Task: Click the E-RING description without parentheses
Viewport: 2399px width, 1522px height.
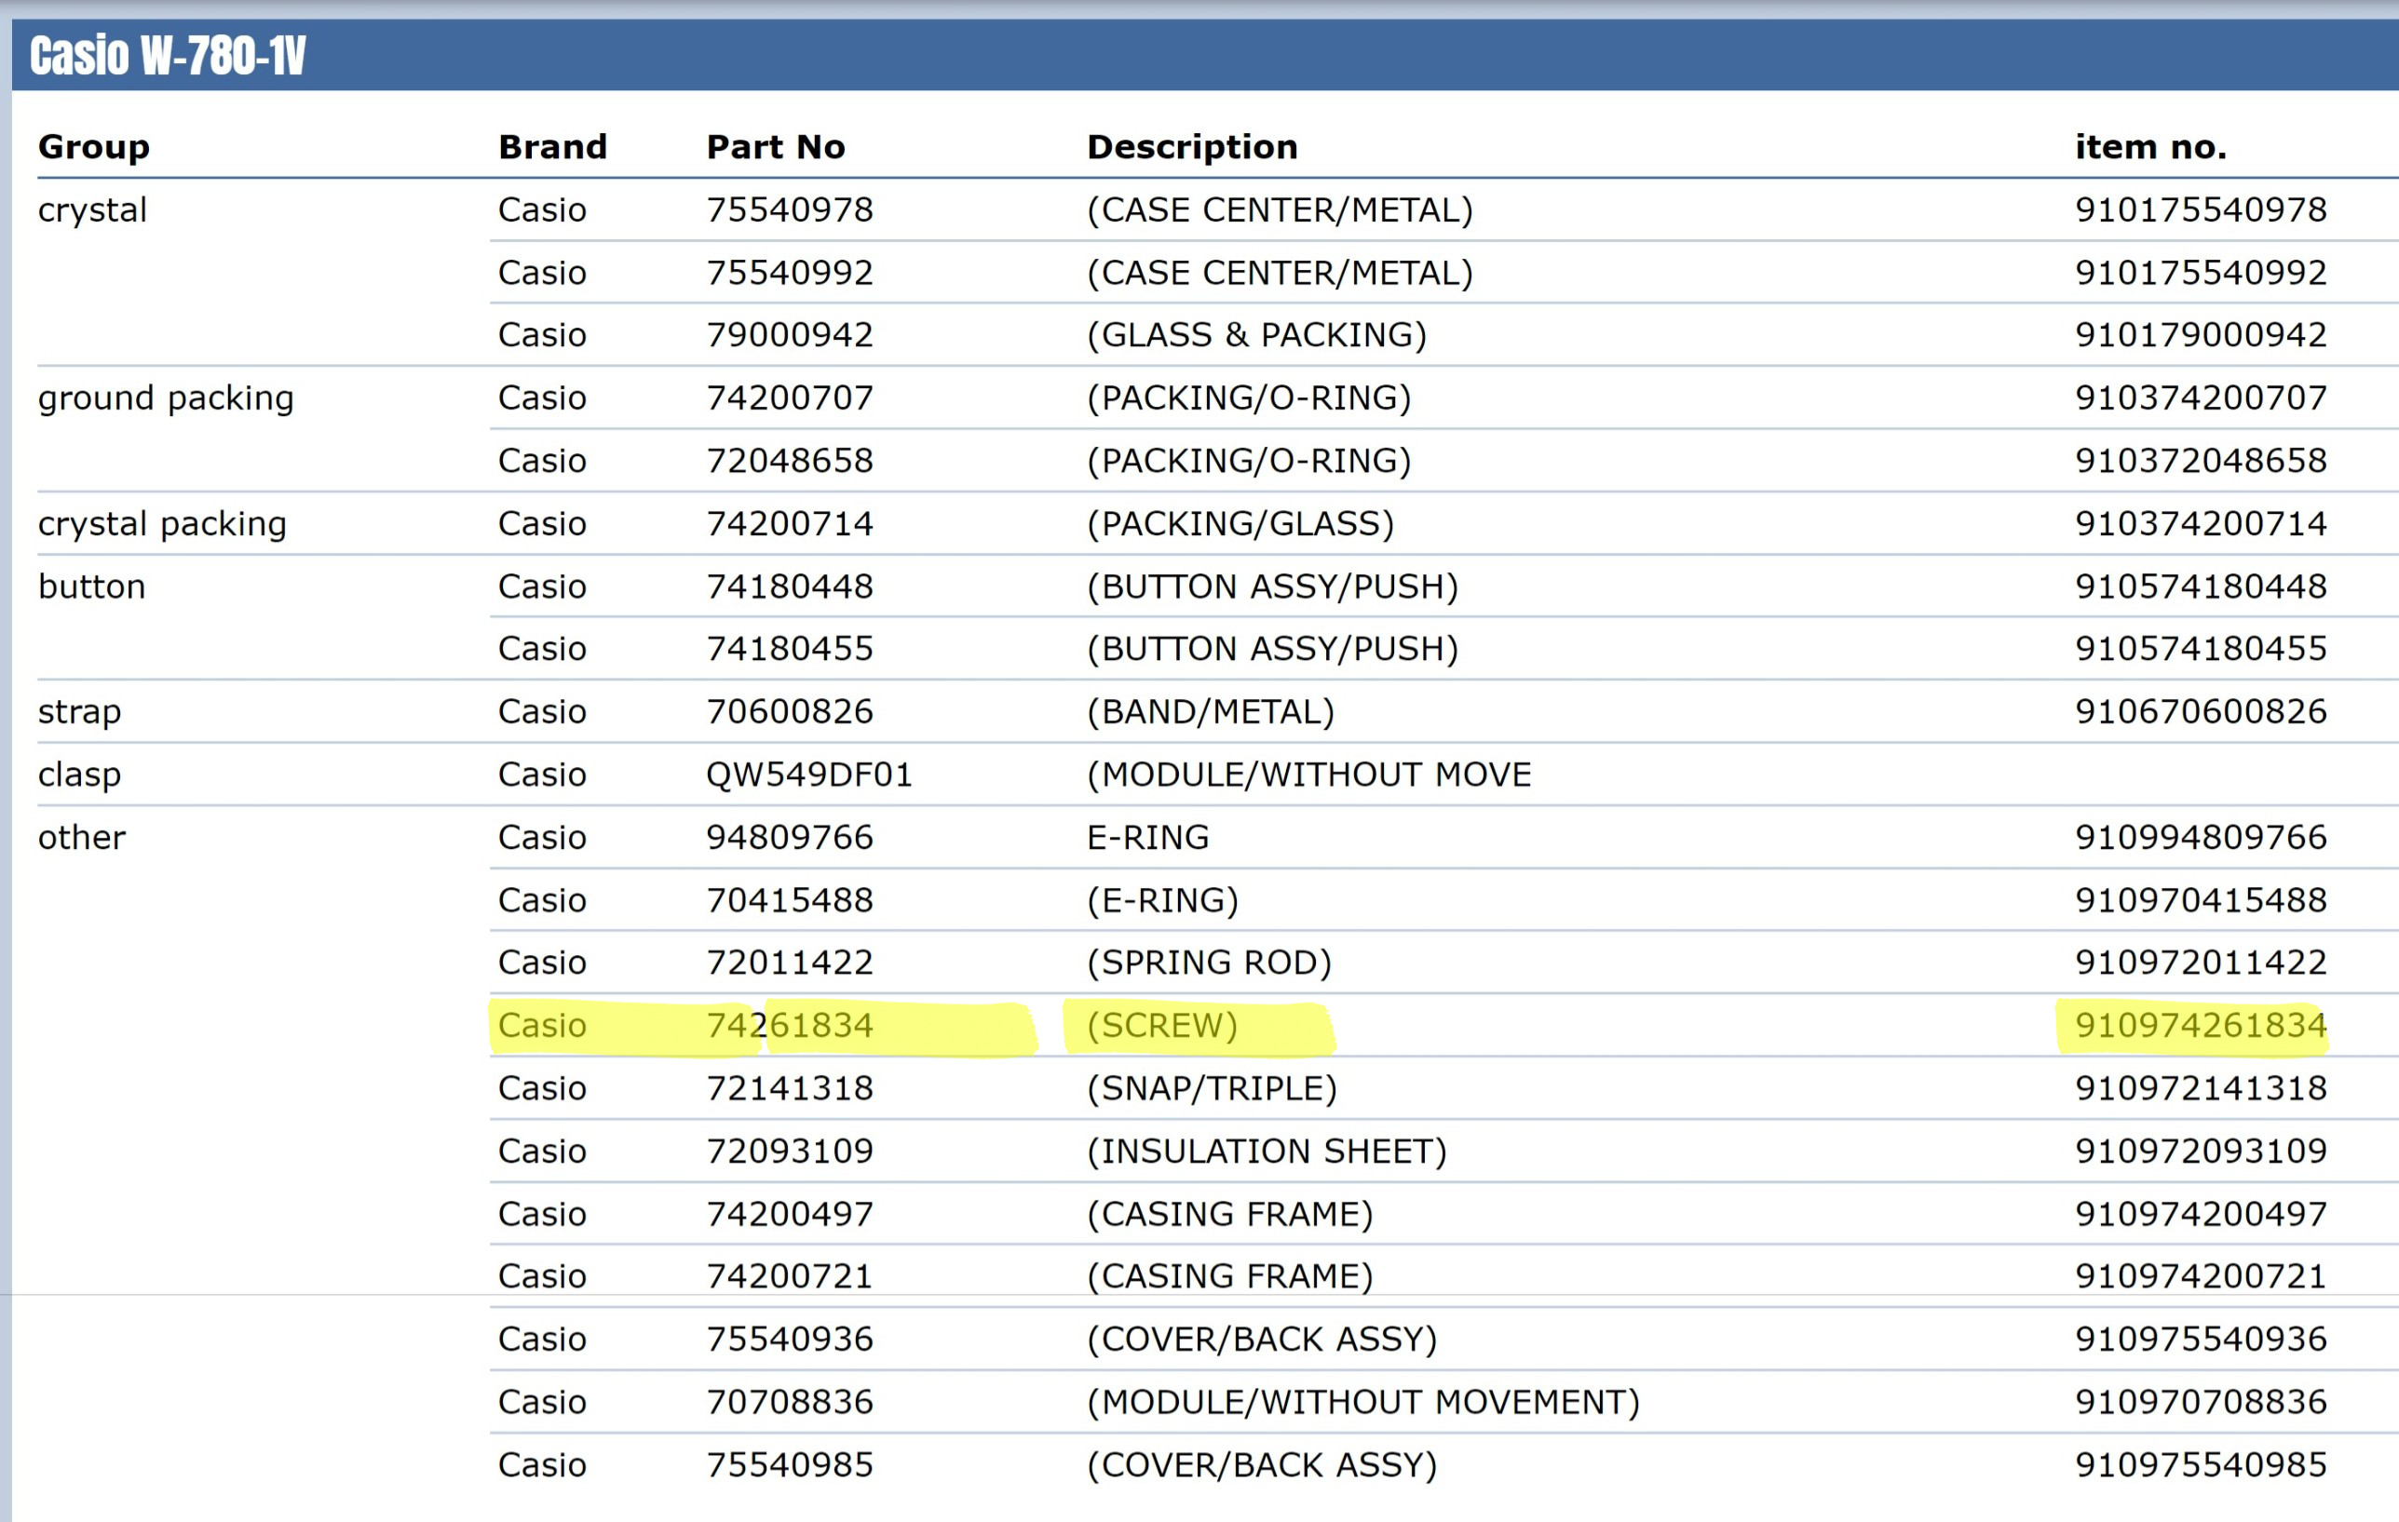Action: [1147, 838]
